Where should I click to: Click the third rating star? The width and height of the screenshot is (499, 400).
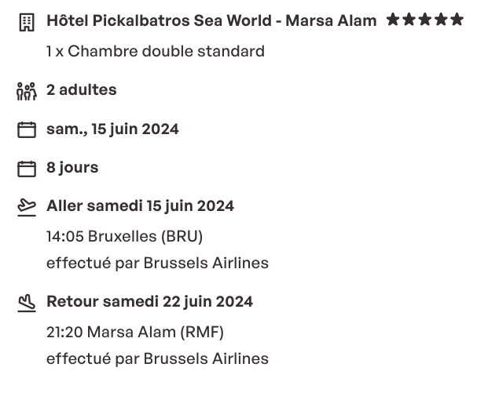click(x=425, y=20)
